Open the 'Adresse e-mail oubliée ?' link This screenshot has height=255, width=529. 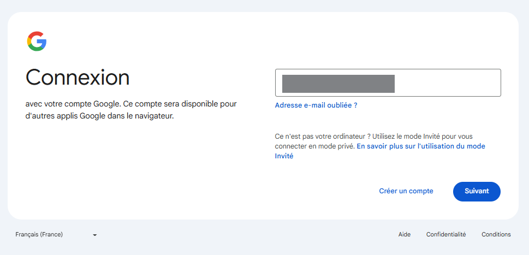pos(316,105)
